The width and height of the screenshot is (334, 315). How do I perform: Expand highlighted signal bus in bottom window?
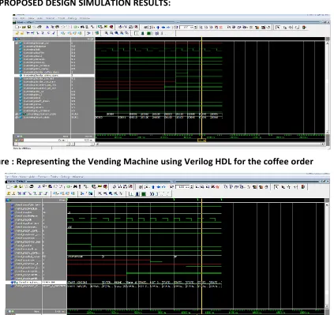pyautogui.click(x=12, y=282)
